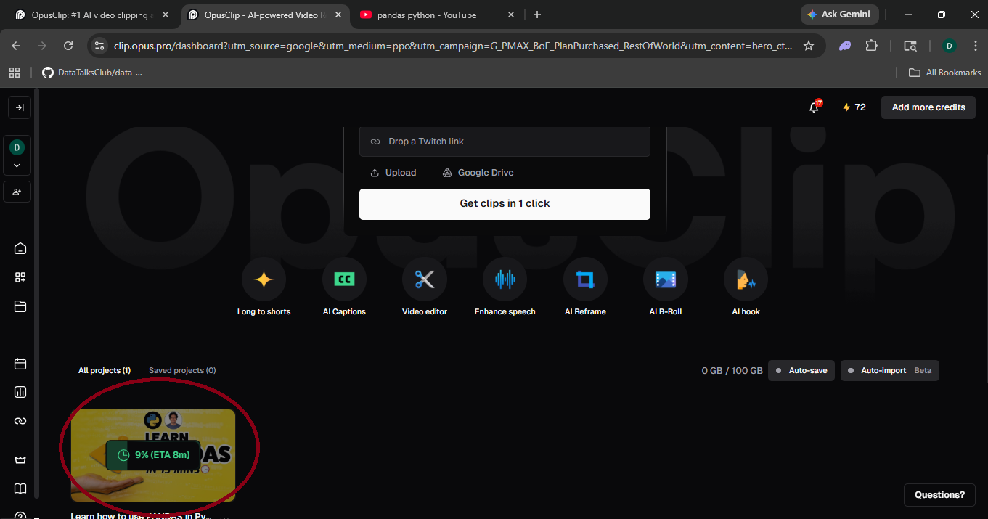Open the notifications bell
The image size is (988, 519).
pyautogui.click(x=815, y=107)
